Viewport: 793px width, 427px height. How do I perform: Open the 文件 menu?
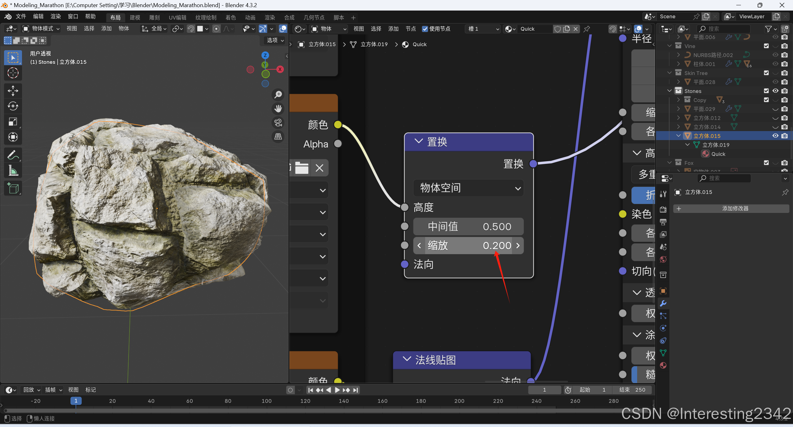click(21, 16)
